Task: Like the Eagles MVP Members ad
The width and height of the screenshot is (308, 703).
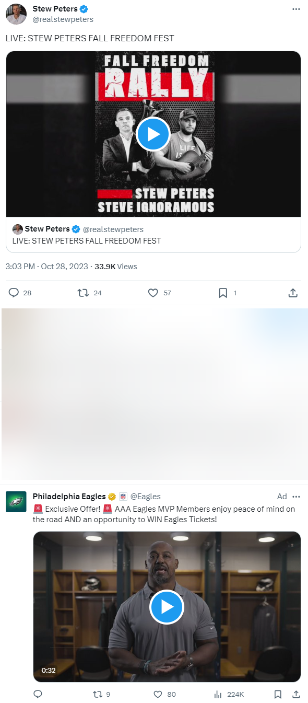Action: (x=157, y=694)
